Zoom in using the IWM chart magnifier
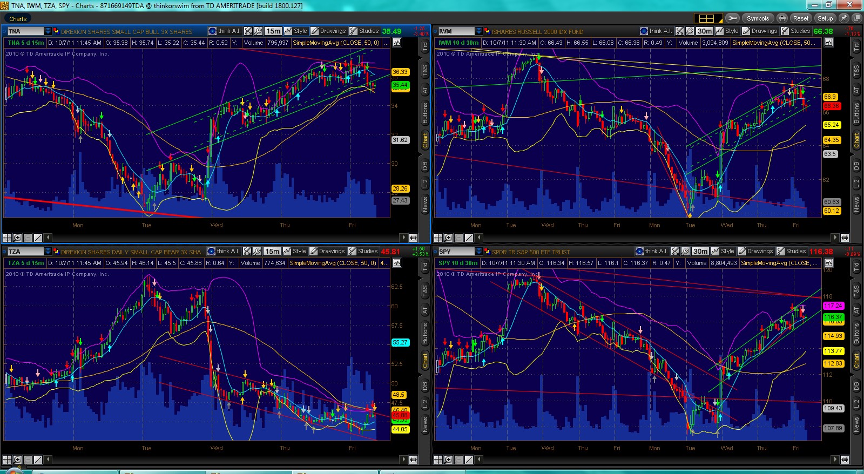Viewport: 864px width, 474px height. (x=448, y=238)
